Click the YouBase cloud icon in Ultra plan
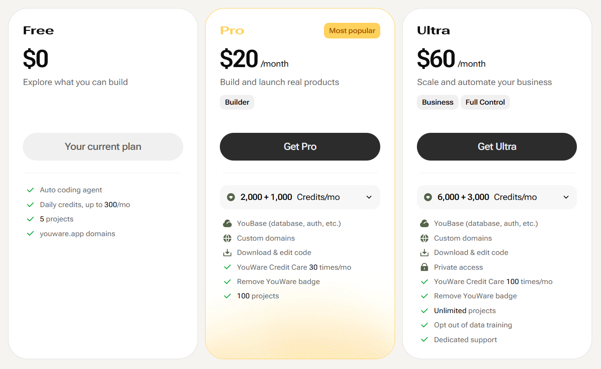The height and width of the screenshot is (369, 601). click(x=424, y=224)
